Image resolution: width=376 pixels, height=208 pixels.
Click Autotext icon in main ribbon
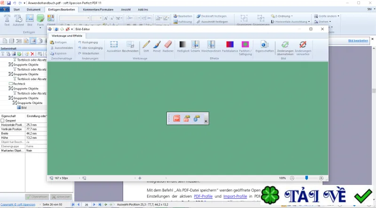pyautogui.click(x=18, y=20)
